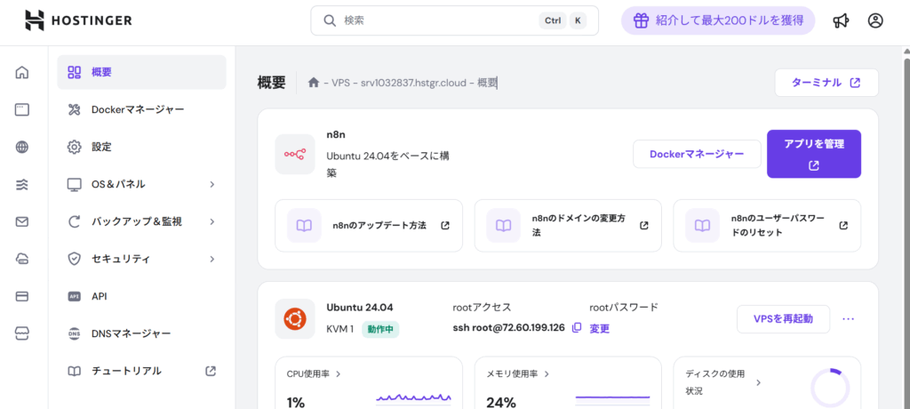Open the globe domains icon in sidebar
910x409 pixels.
[x=22, y=148]
